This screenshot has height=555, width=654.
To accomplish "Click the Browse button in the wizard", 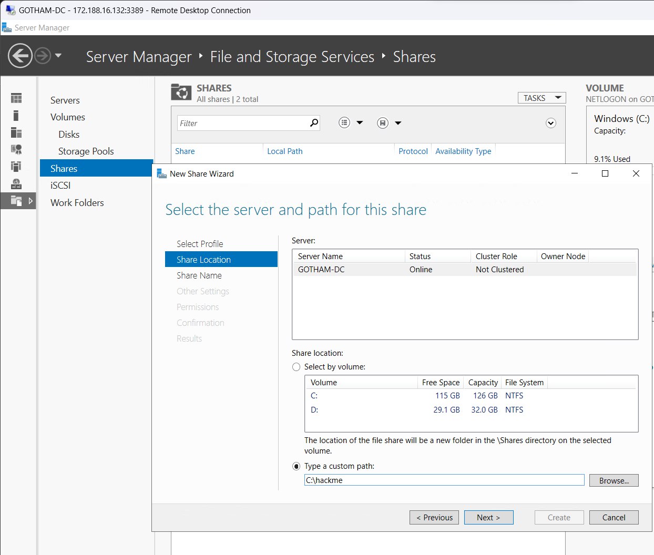I will point(614,480).
